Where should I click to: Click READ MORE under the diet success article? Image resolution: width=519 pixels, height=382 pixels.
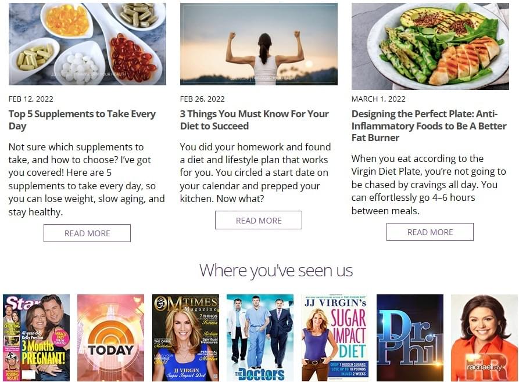259,220
